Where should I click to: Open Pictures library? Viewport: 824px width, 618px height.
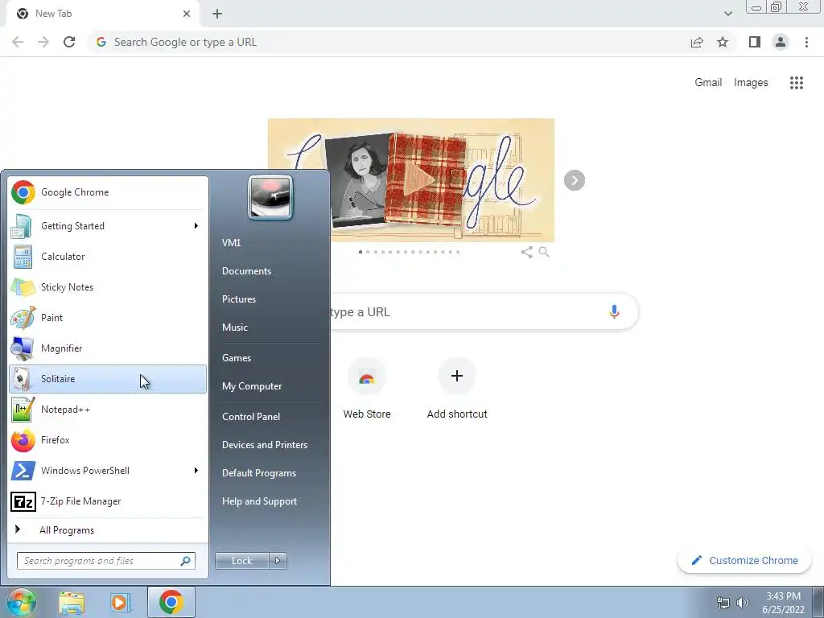pyautogui.click(x=238, y=299)
